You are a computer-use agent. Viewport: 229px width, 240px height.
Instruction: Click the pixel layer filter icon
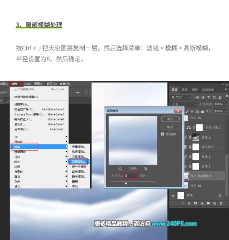(x=197, y=97)
